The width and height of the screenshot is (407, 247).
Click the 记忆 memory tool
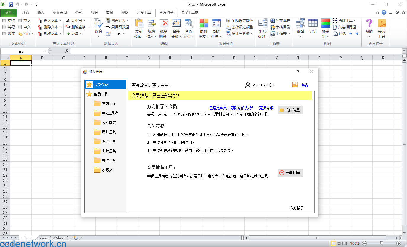tap(339, 33)
